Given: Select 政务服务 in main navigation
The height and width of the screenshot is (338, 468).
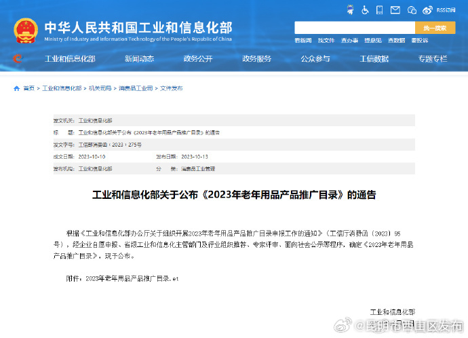Looking at the screenshot, I should (x=256, y=59).
